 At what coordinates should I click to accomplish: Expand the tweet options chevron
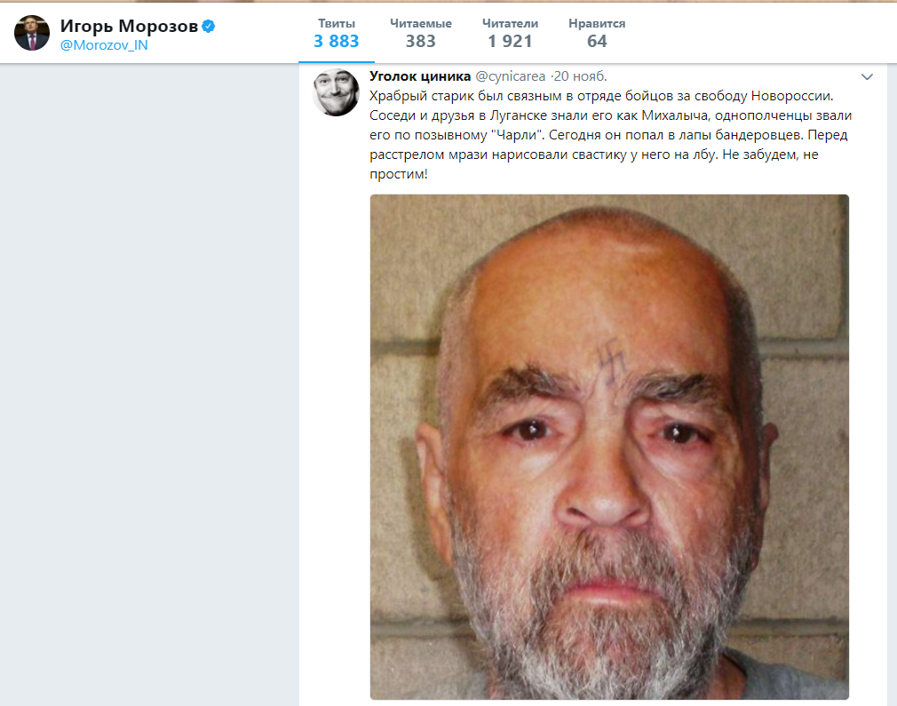click(868, 76)
